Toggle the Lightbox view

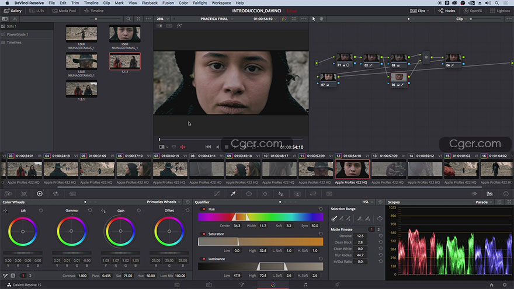[500, 11]
